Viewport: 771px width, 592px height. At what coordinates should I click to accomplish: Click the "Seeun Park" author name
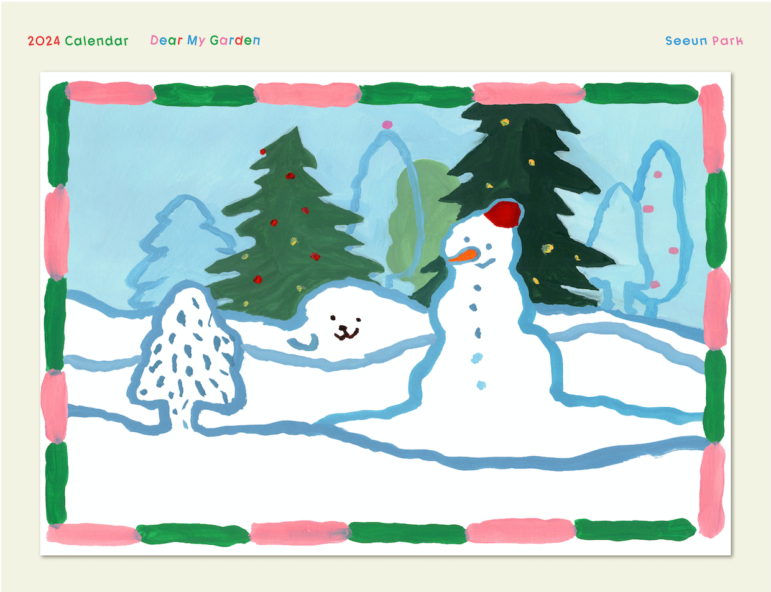(x=704, y=41)
